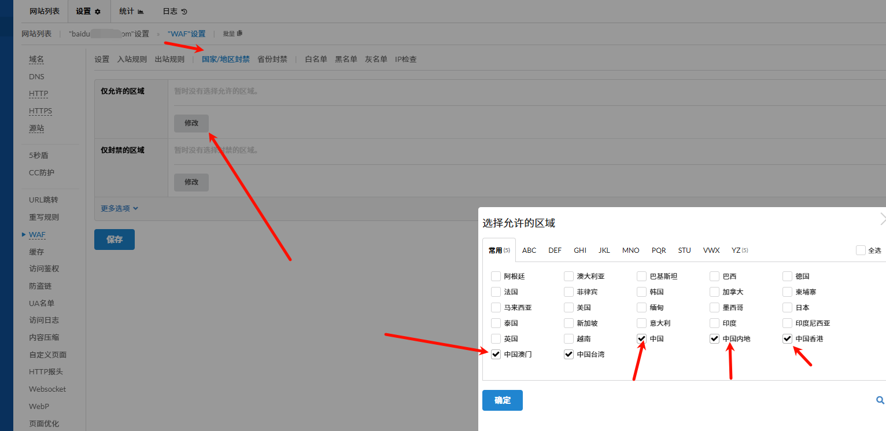Click the magnifier search icon in the dialog
The height and width of the screenshot is (431, 886).
pyautogui.click(x=880, y=400)
